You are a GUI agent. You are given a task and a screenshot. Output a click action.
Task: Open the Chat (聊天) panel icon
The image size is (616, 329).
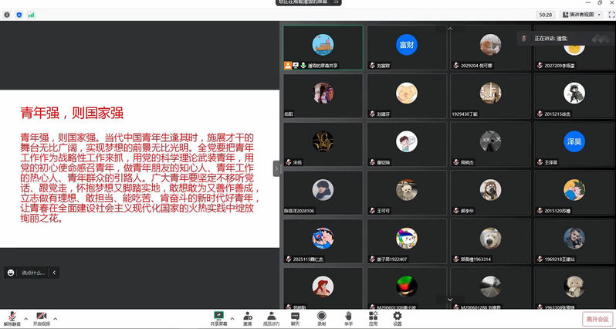(295, 317)
